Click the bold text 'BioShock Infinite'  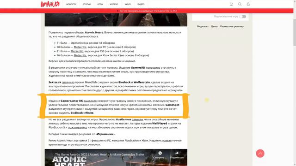click(x=82, y=113)
